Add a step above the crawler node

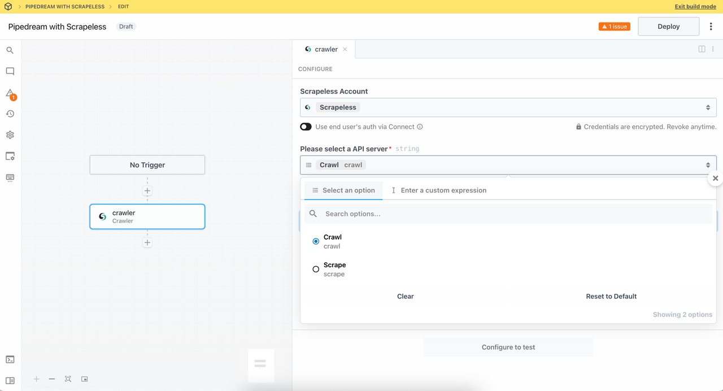click(147, 191)
